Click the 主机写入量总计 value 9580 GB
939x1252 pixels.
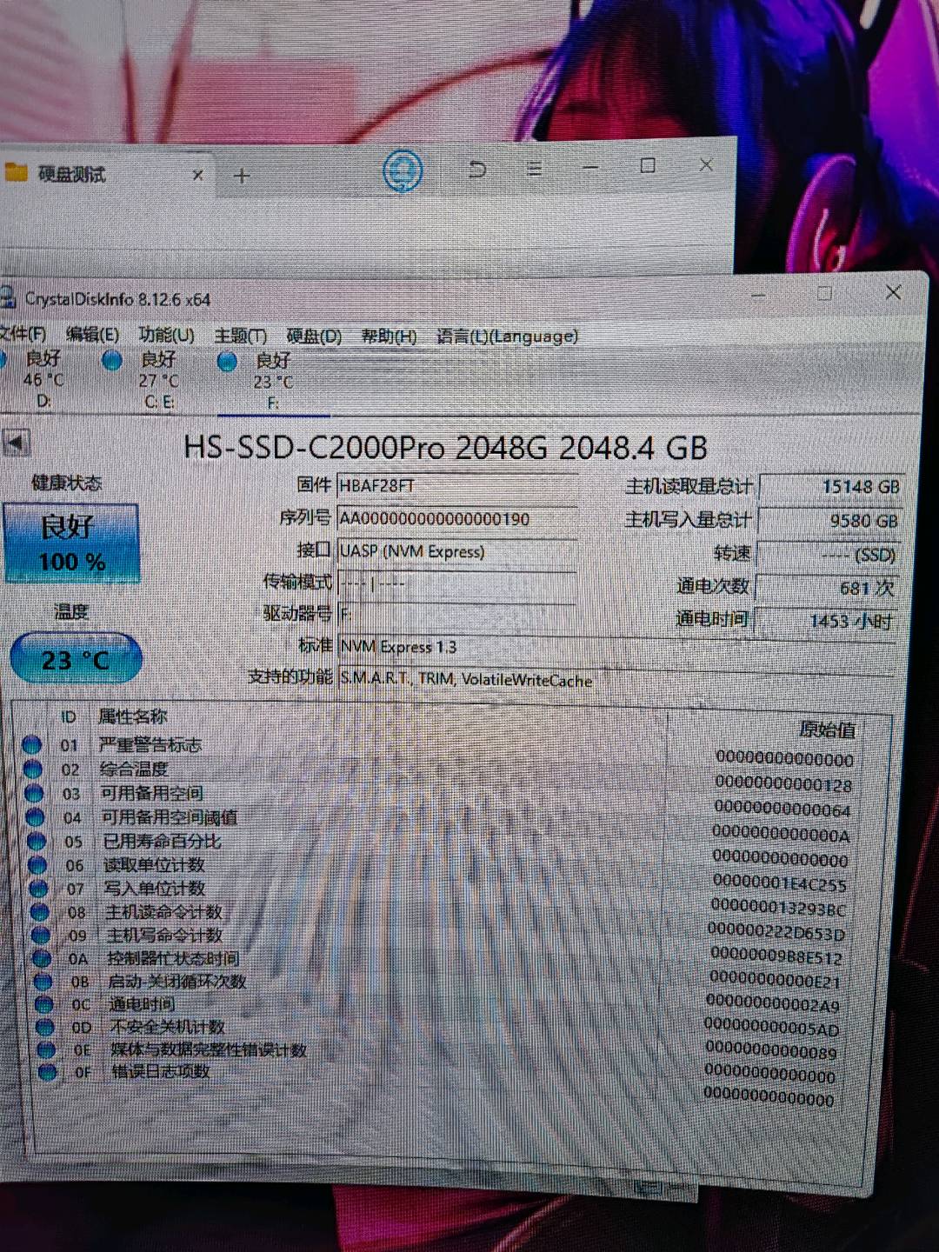click(x=830, y=521)
